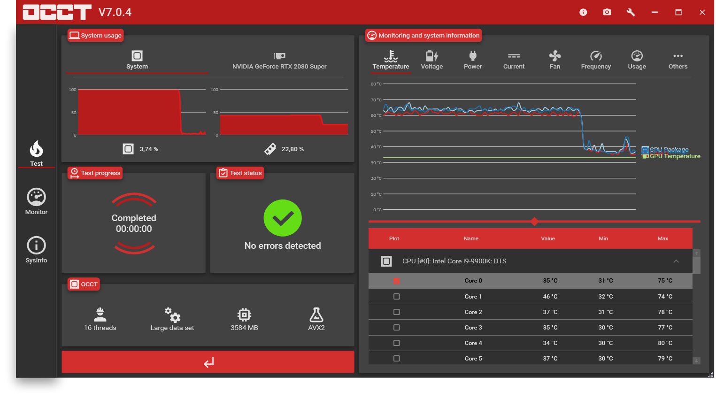Click the GPU Temperature legend label
716x399 pixels.
point(675,156)
